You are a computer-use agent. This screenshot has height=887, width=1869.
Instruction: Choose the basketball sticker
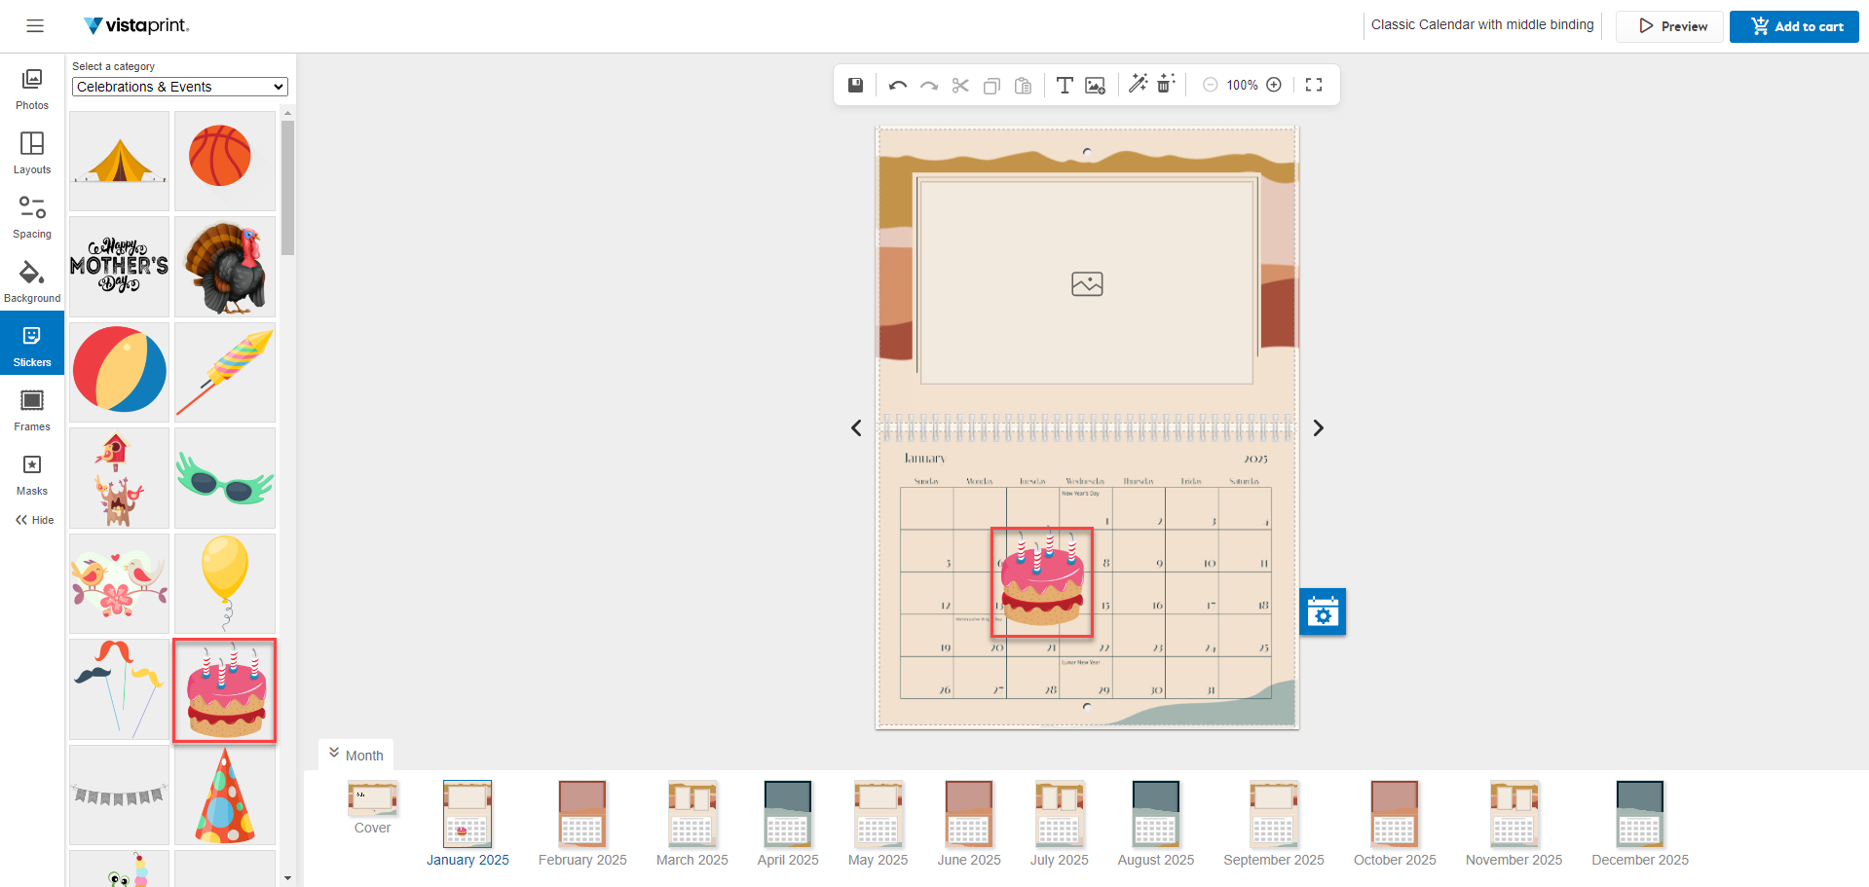coord(225,161)
